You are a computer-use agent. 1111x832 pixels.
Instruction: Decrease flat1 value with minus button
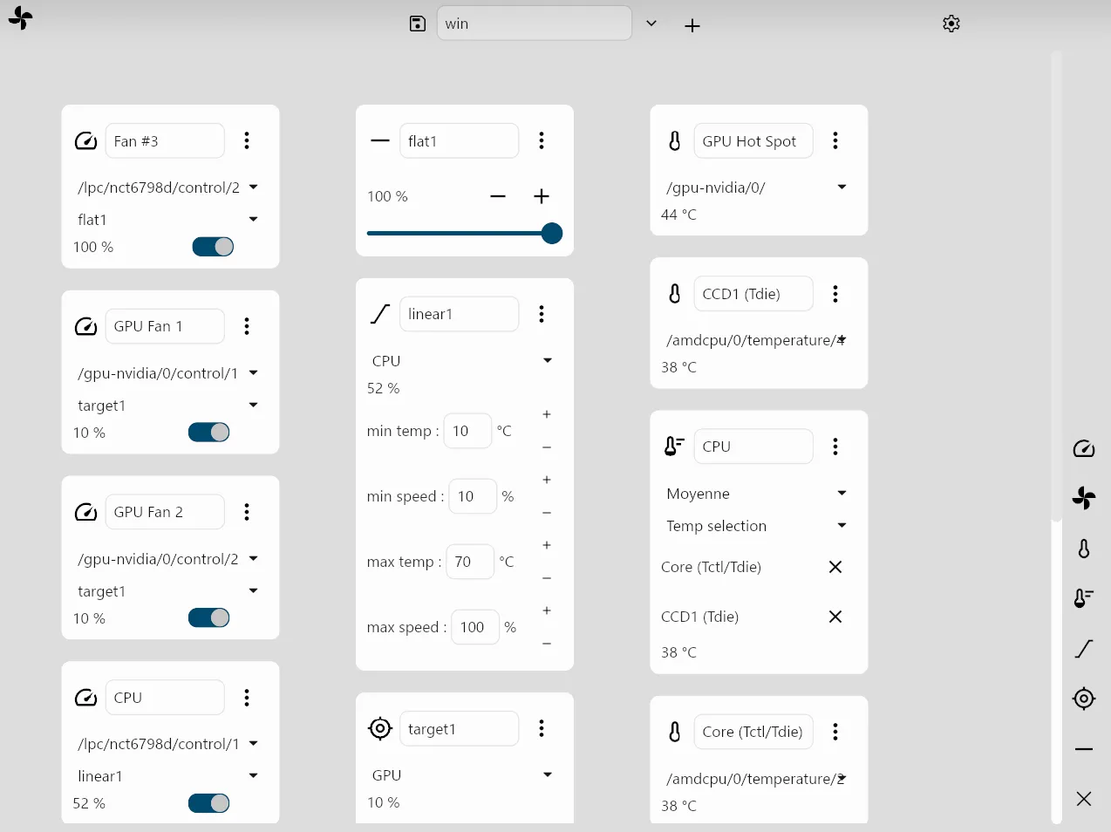click(498, 197)
